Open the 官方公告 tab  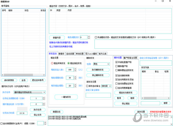(103, 54)
